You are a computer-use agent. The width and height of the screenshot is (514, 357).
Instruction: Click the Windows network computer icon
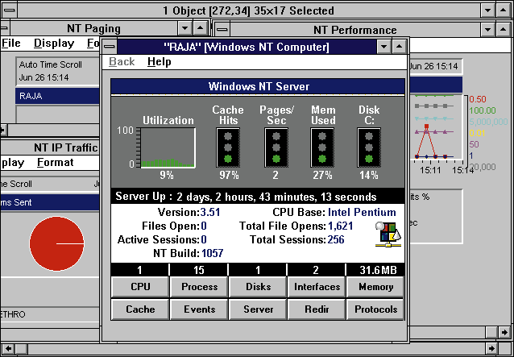(388, 235)
